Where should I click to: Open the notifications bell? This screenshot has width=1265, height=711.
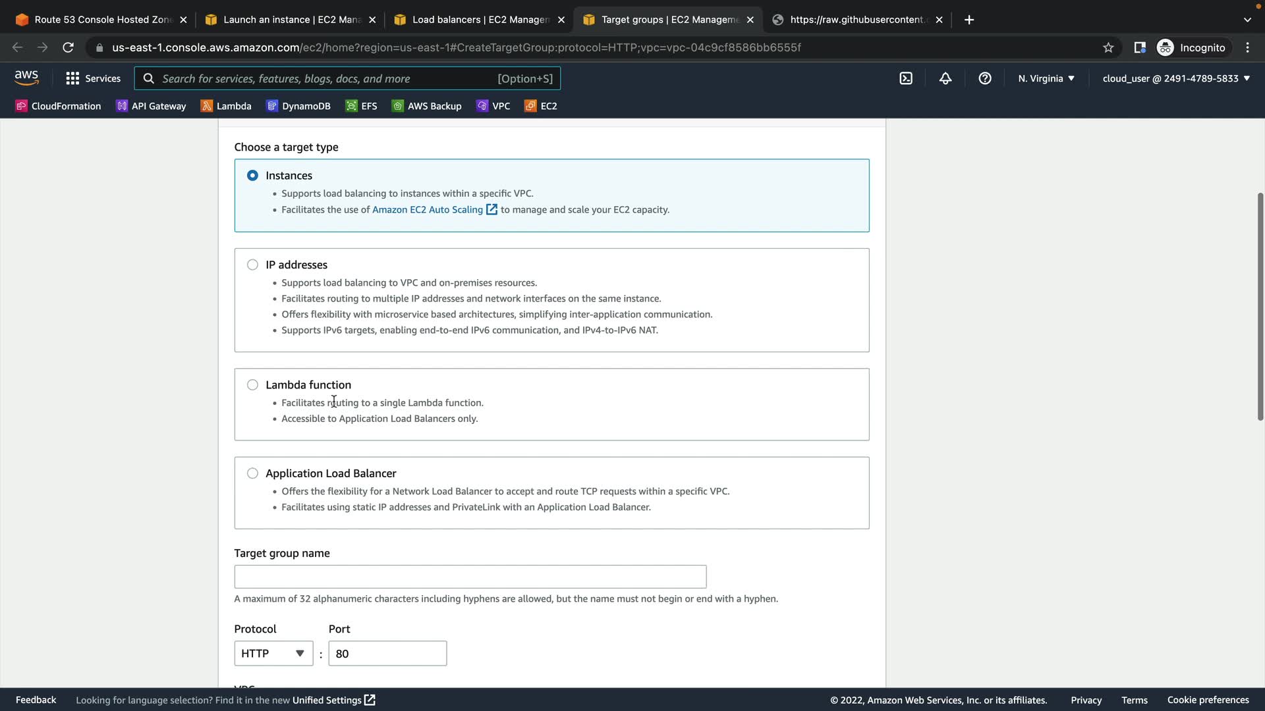pos(945,78)
